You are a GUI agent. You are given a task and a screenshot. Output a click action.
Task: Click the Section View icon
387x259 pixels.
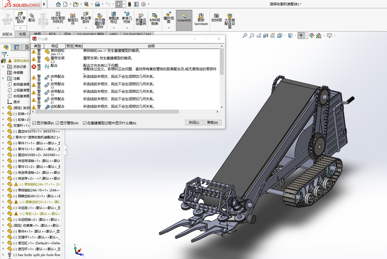266,36
